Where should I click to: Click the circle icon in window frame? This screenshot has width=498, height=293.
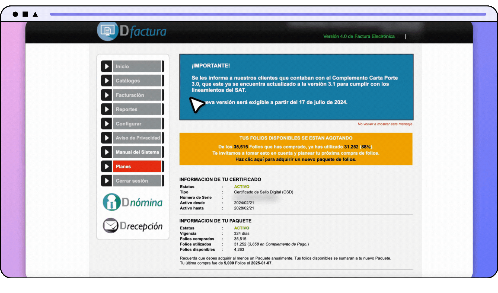15,14
